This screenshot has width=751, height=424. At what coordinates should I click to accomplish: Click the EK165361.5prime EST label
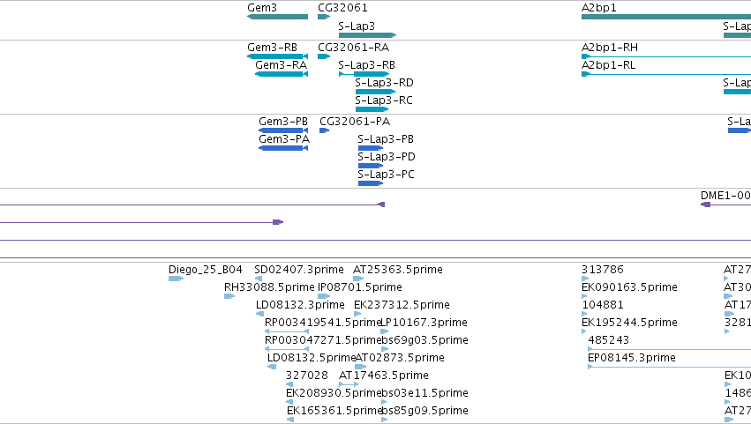[x=334, y=411]
